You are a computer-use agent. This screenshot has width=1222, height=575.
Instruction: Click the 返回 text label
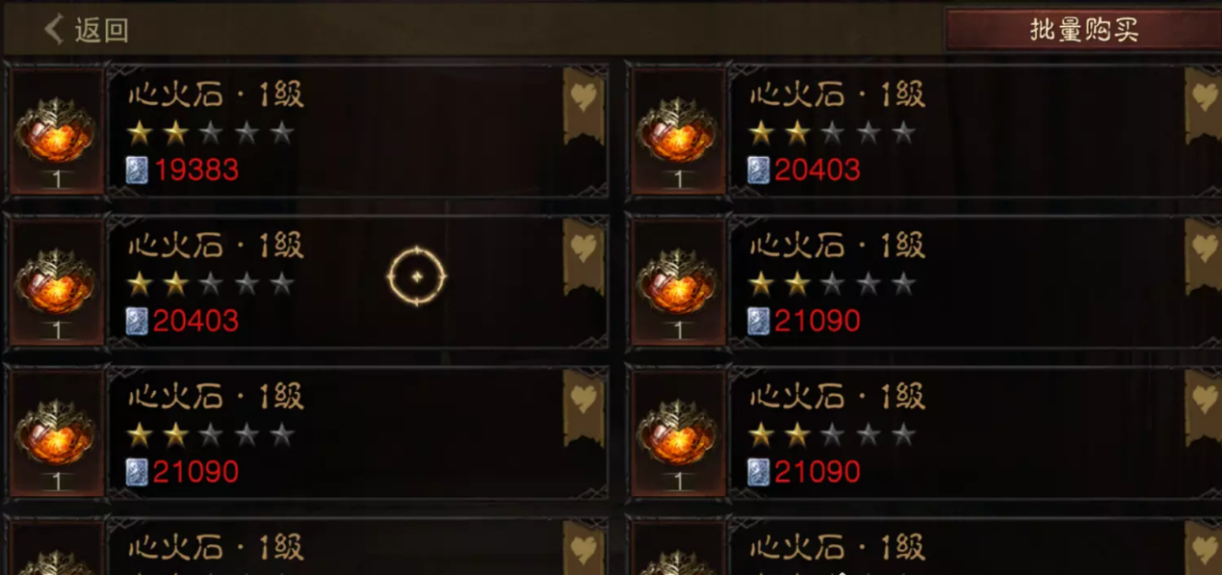coord(101,30)
